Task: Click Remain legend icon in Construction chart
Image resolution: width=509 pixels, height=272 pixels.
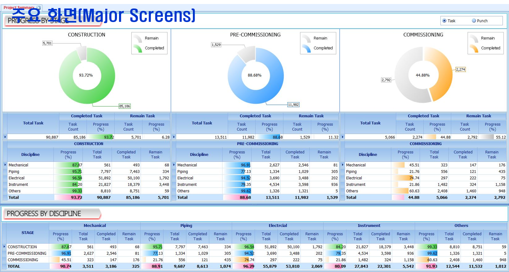Action: tap(138, 38)
